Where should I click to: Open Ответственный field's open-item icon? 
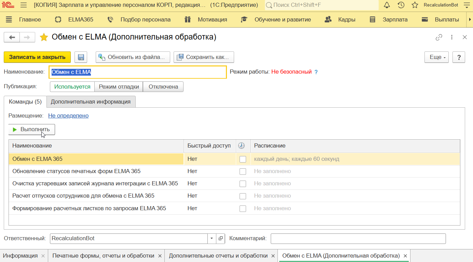(221, 238)
